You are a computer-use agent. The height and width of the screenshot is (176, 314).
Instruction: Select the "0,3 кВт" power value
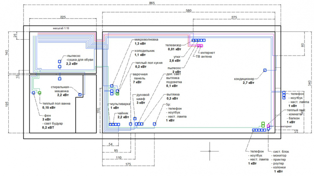[x=172, y=98]
